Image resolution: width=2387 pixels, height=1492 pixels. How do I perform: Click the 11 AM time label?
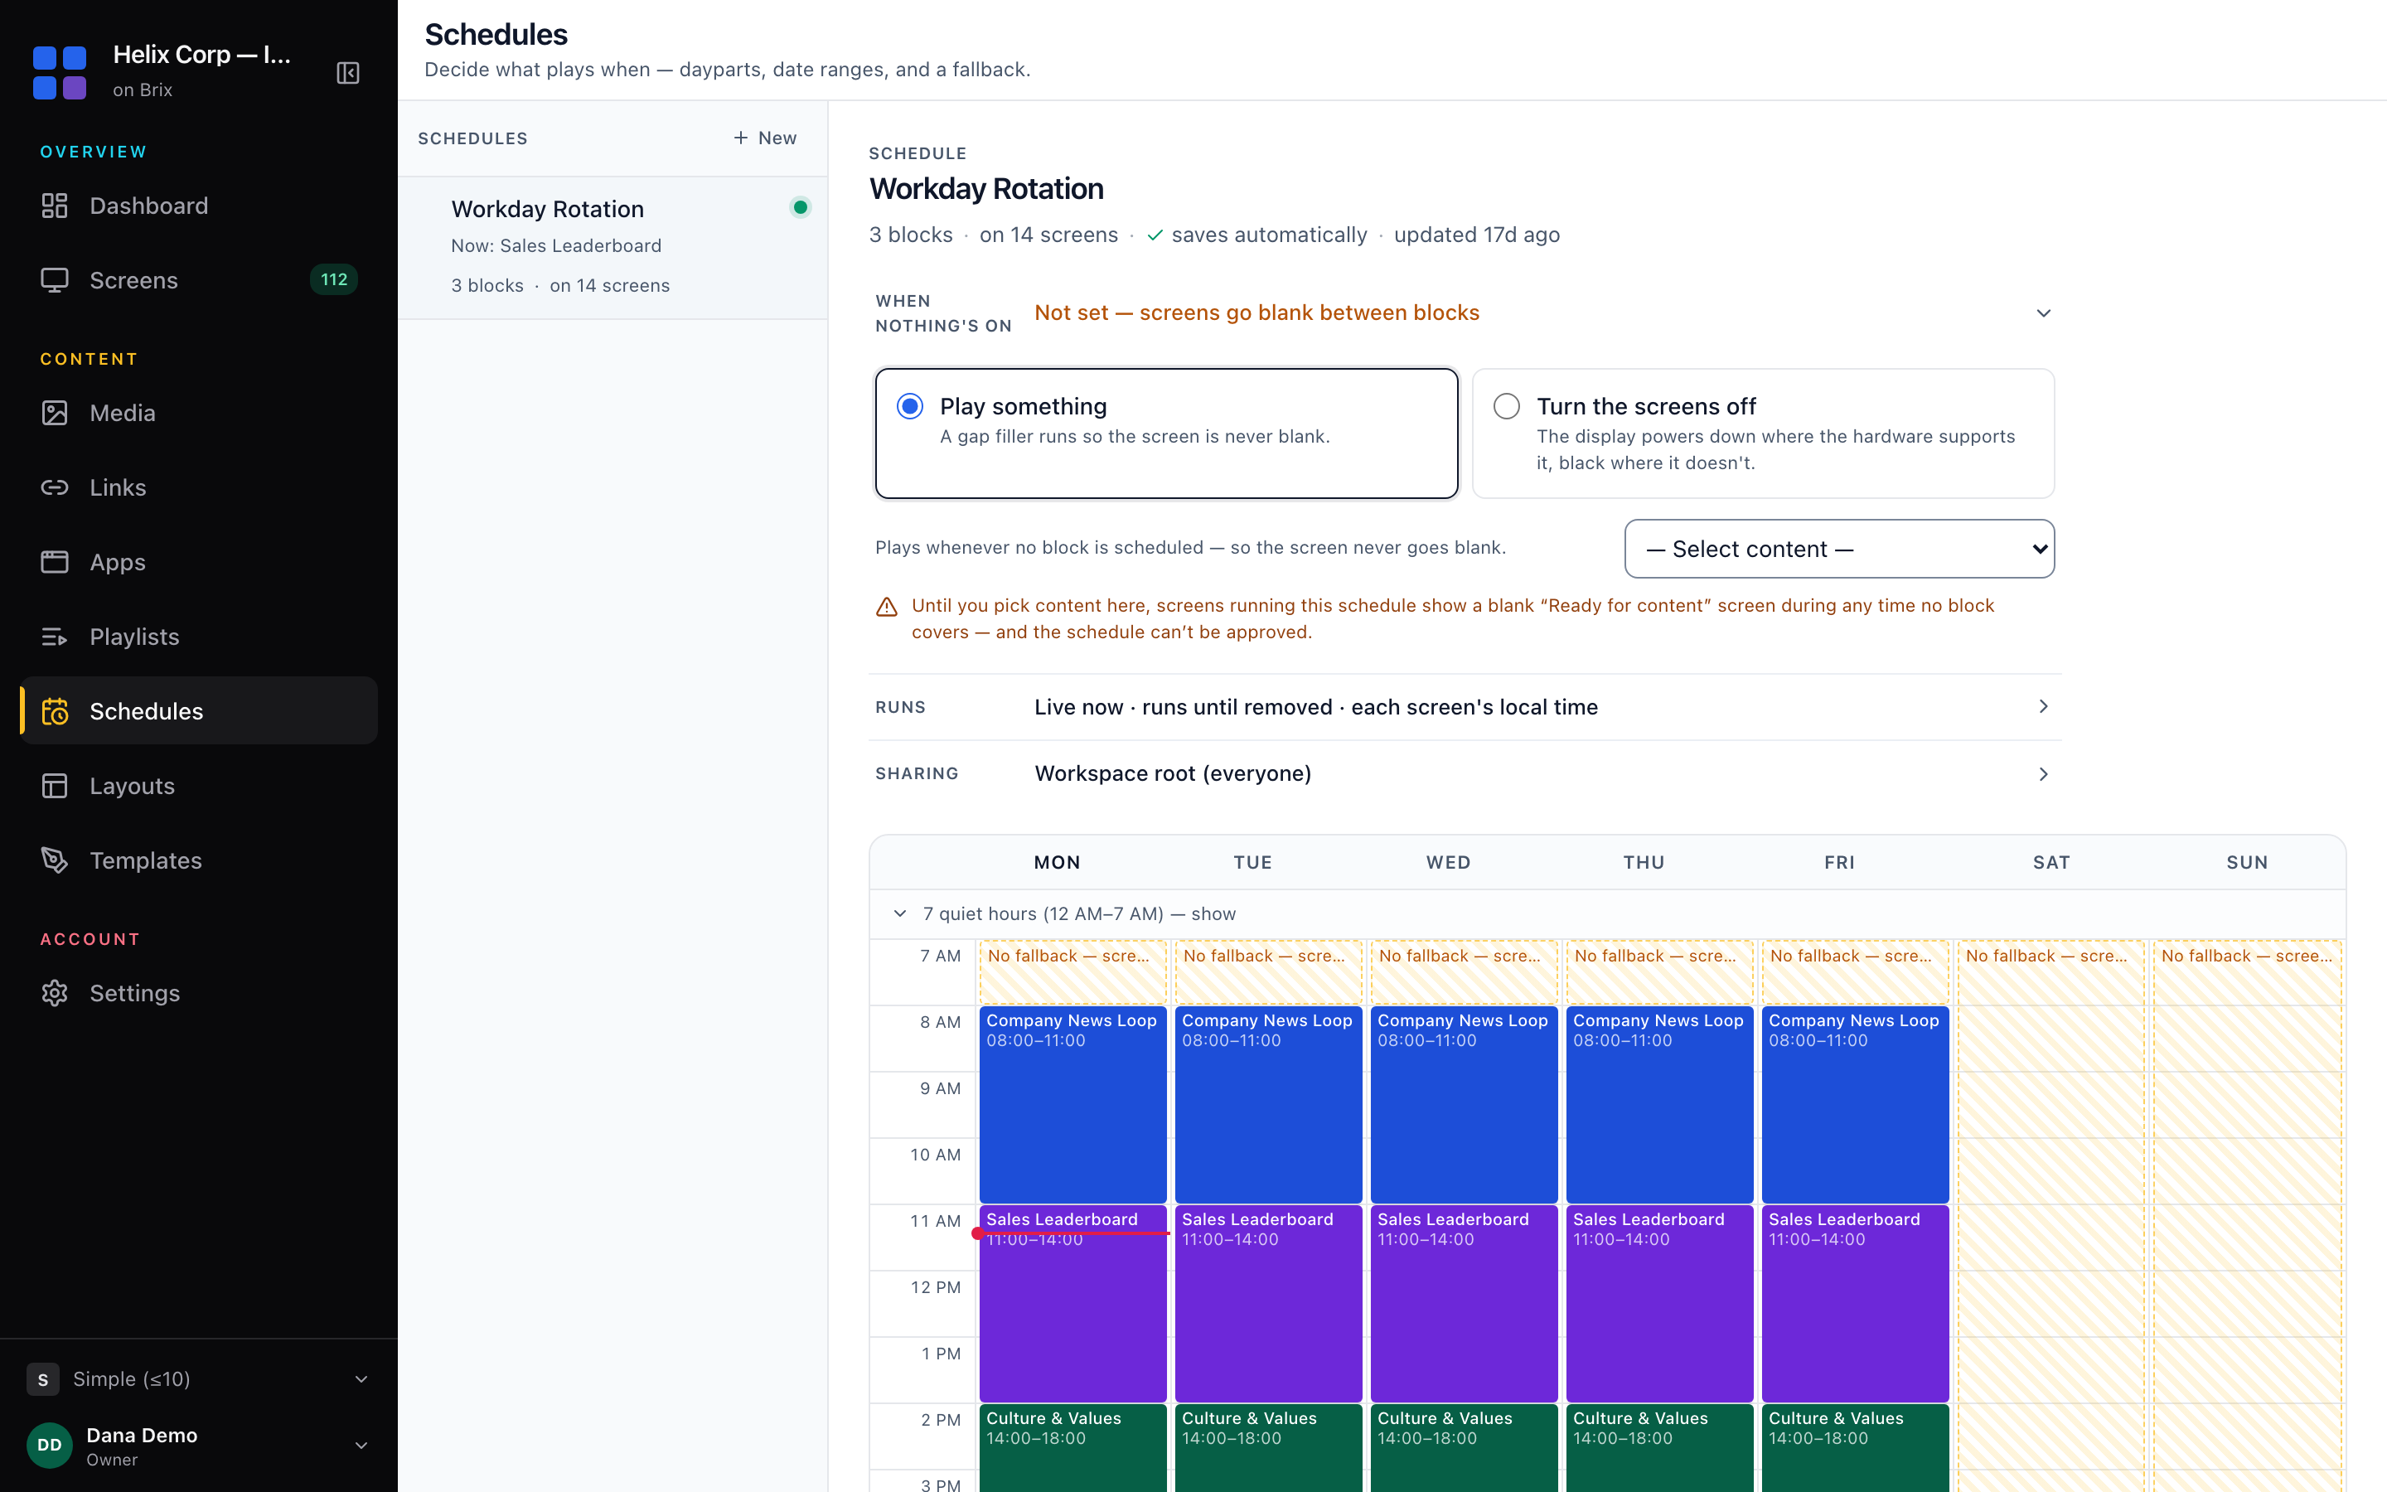pos(934,1221)
